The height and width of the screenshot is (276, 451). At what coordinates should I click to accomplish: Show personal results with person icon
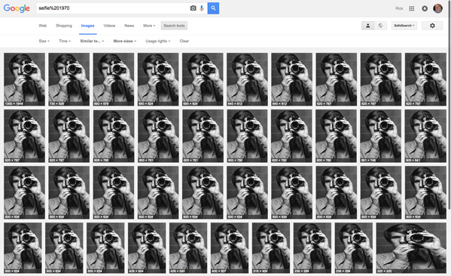point(368,26)
